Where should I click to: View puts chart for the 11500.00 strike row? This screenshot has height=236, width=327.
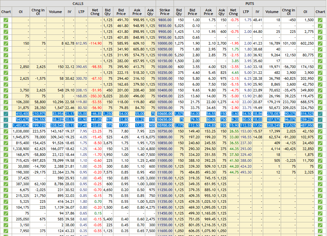[x=320, y=219]
